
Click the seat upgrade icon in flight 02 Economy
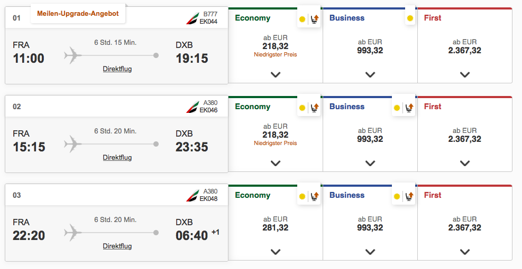[x=314, y=108]
